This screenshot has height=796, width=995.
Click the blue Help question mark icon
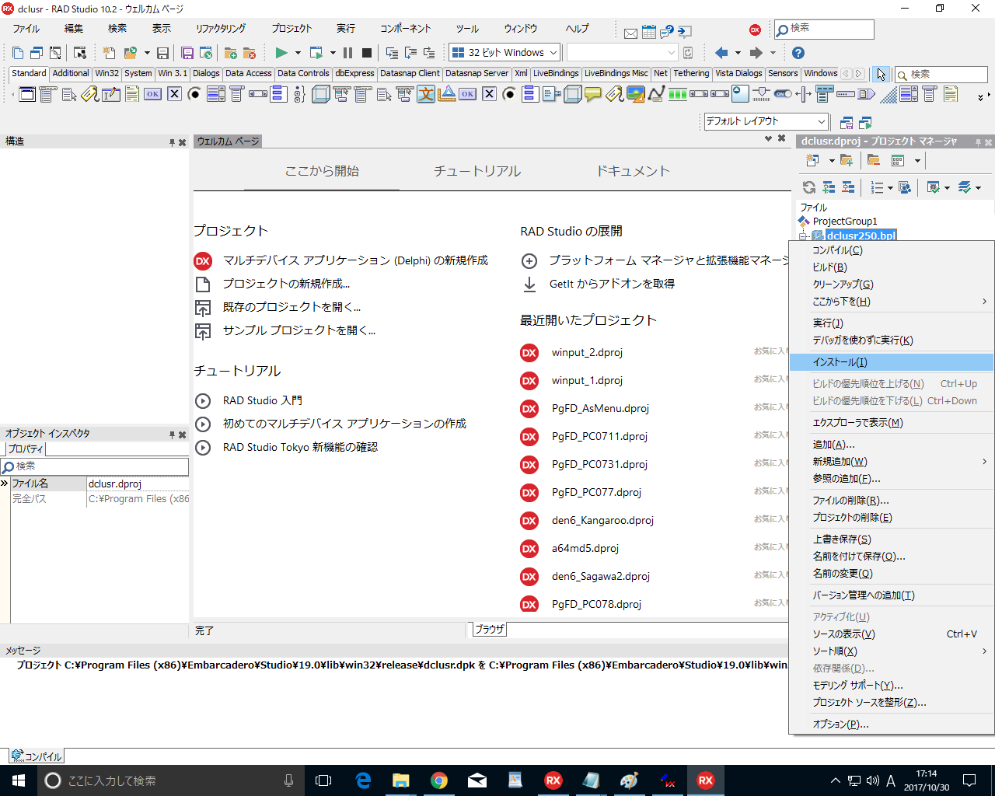(798, 53)
